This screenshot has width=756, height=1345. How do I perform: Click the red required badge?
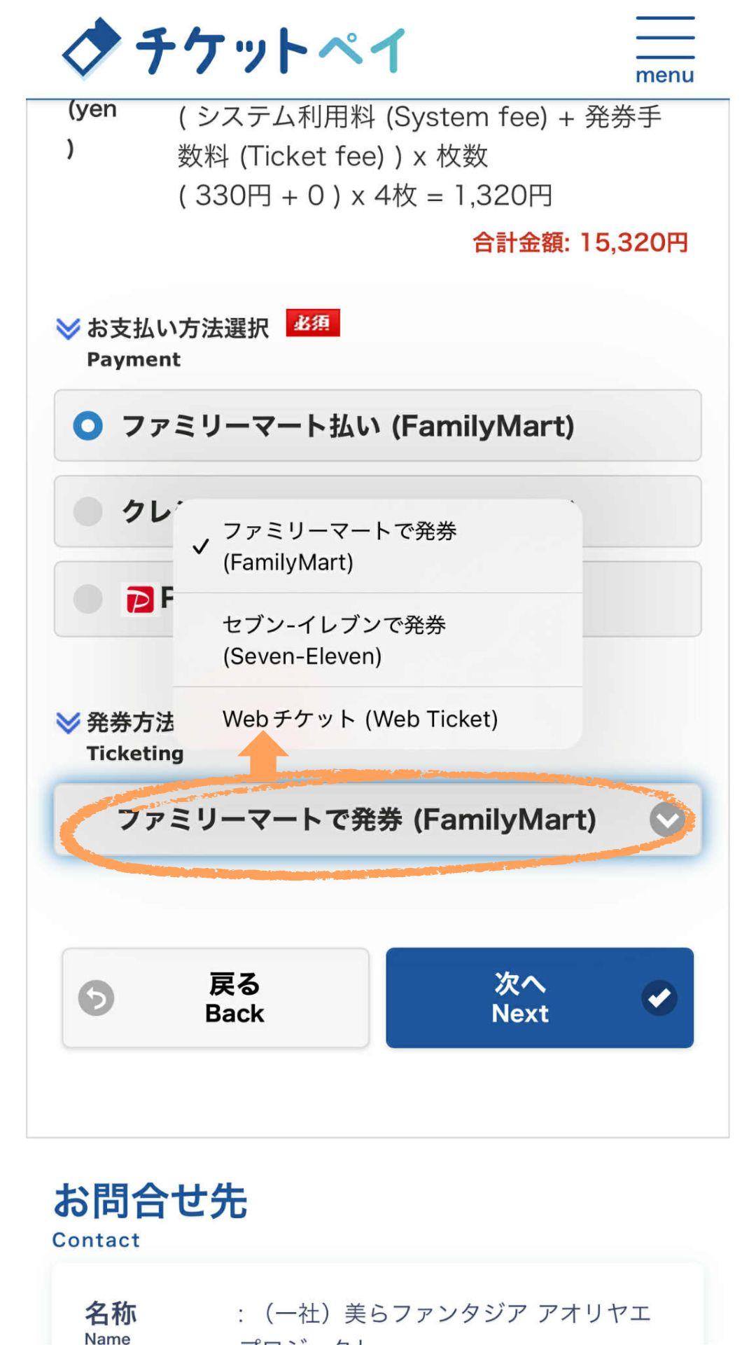(313, 323)
